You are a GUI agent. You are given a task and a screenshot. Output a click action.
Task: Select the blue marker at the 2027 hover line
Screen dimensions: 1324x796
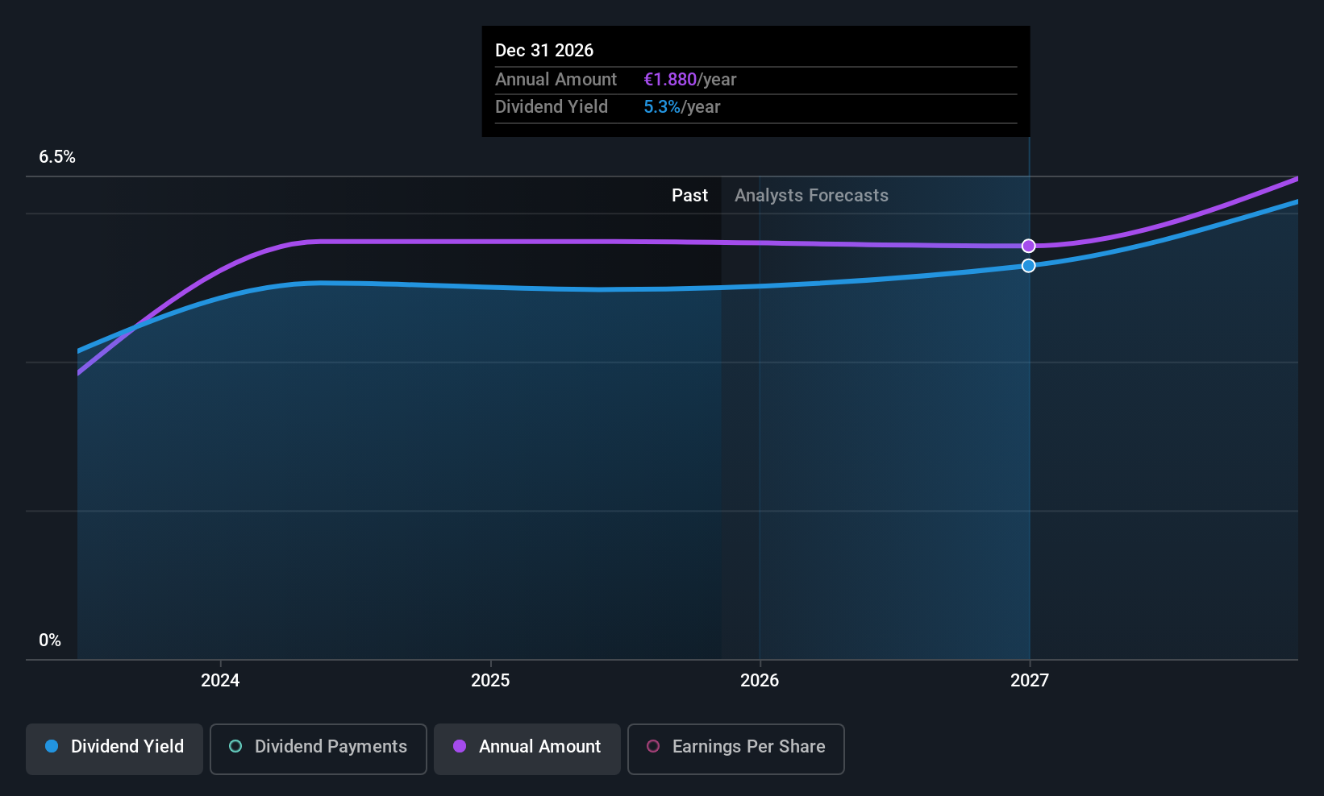point(1028,265)
